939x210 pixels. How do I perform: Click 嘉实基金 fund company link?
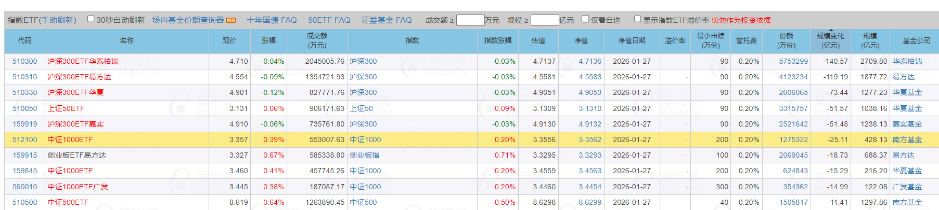[x=907, y=124]
